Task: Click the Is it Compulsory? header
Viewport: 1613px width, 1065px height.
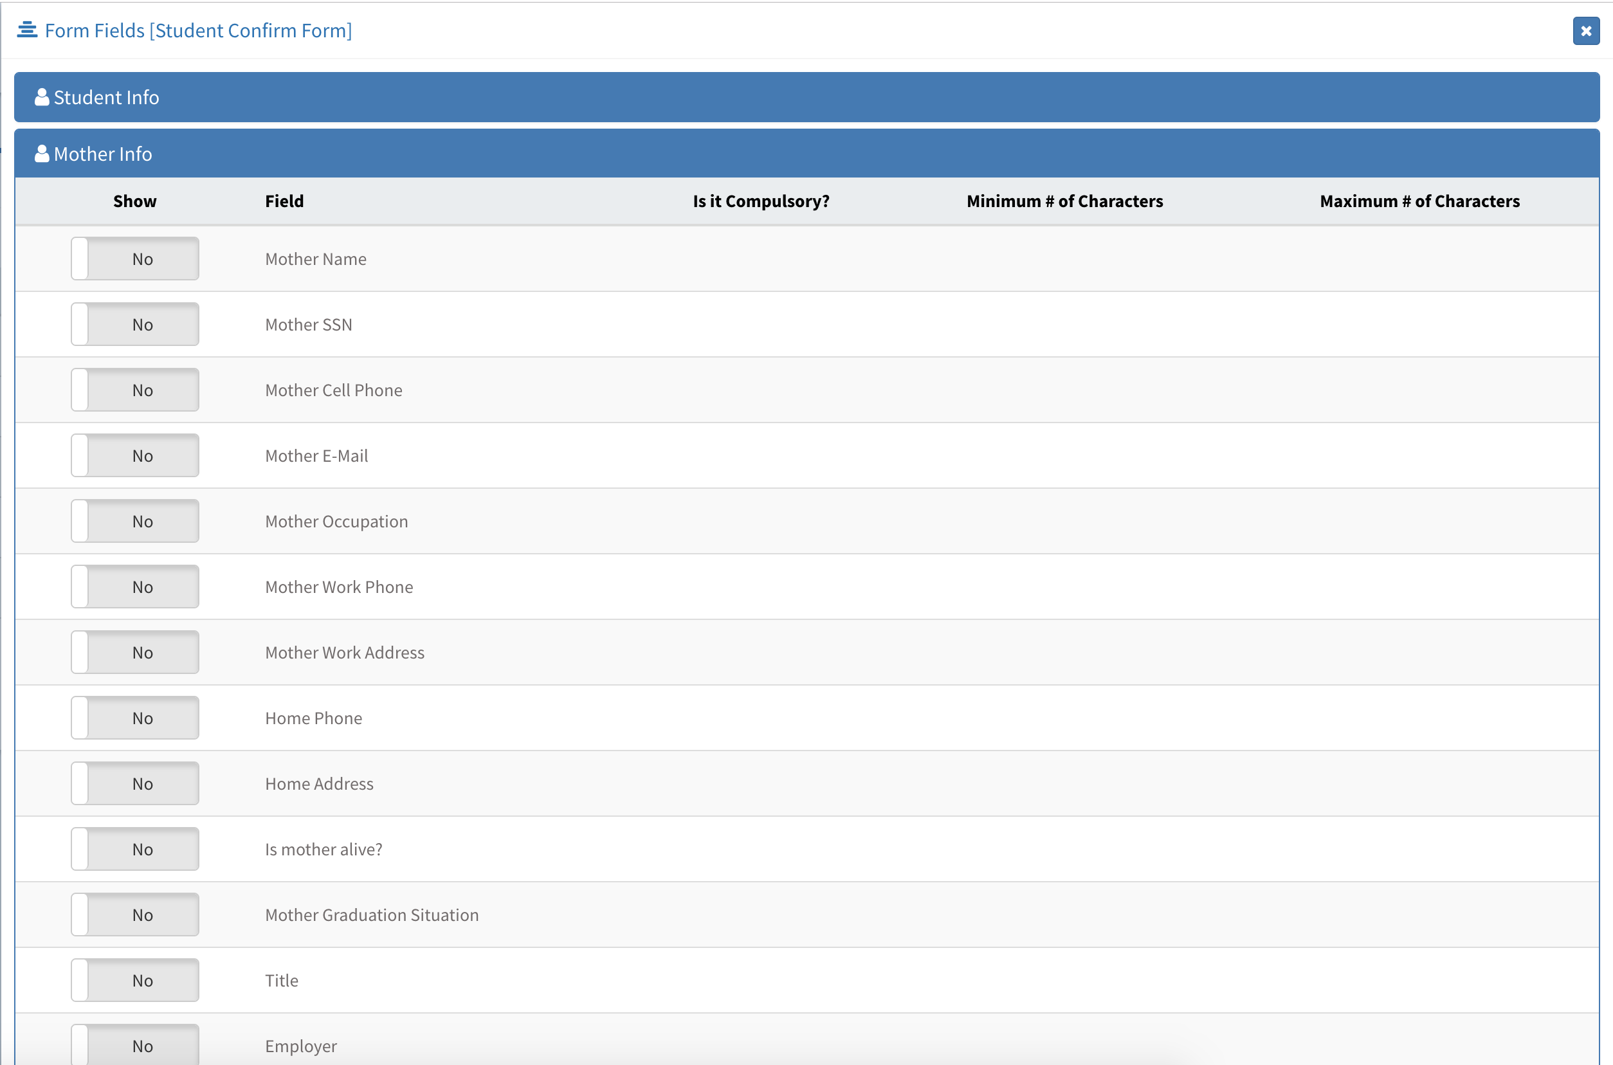Action: point(761,201)
